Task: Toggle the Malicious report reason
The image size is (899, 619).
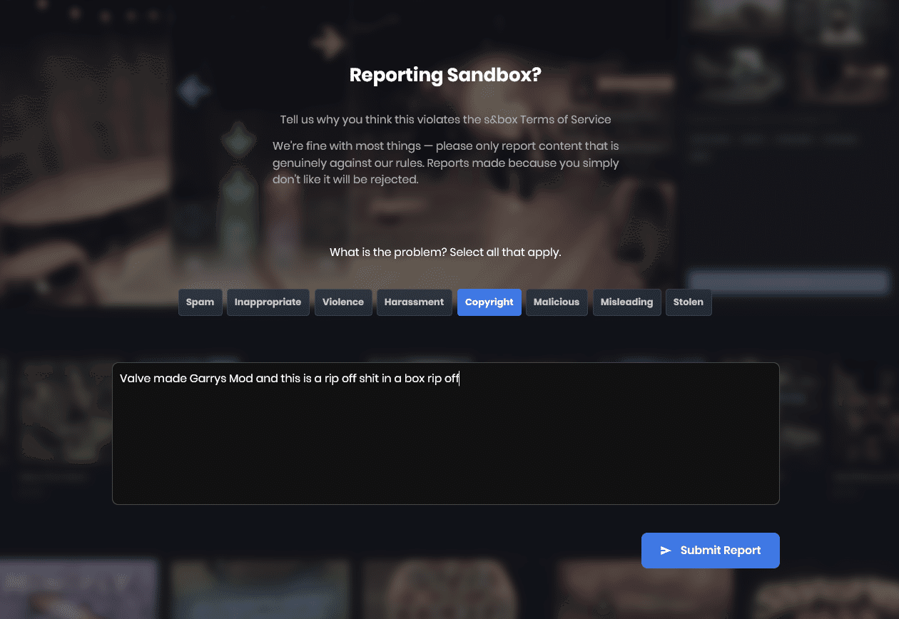Action: tap(557, 302)
